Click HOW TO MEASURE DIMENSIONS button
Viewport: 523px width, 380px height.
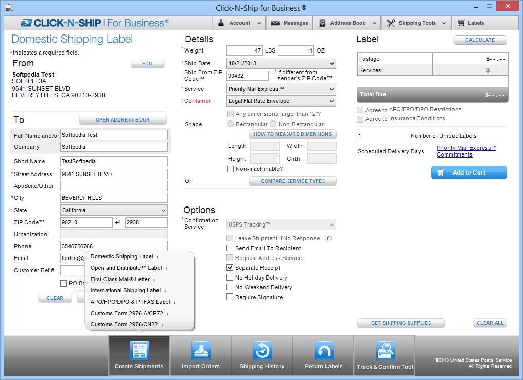(x=292, y=134)
